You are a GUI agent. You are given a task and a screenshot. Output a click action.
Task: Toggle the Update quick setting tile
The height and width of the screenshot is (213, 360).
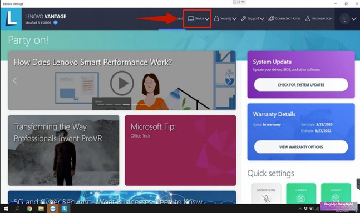point(336,194)
